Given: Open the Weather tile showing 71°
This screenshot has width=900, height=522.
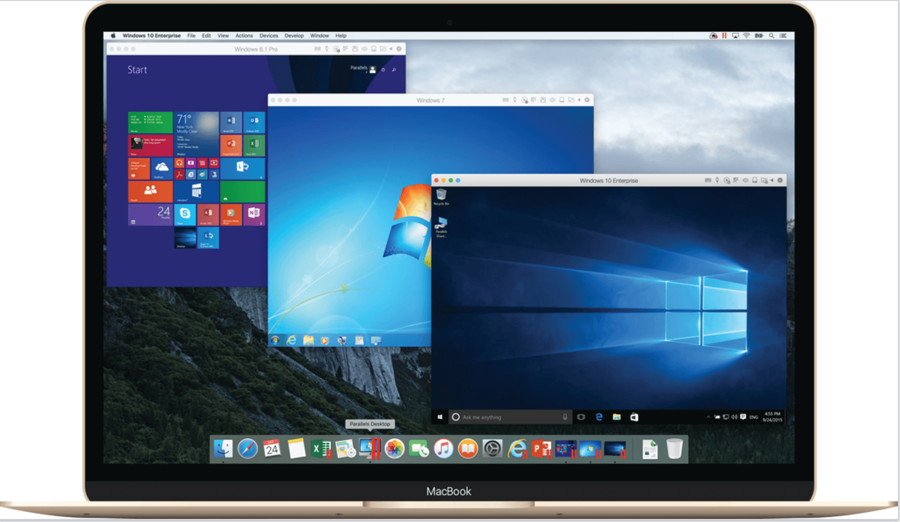Looking at the screenshot, I should coord(197,134).
